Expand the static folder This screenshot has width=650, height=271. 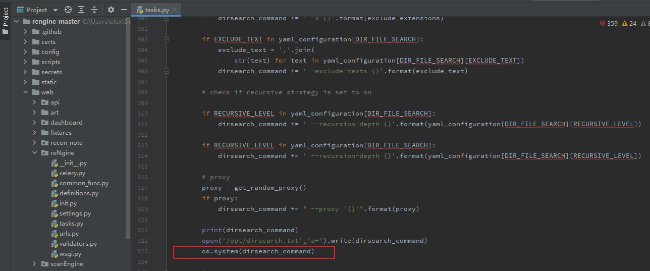(x=26, y=82)
